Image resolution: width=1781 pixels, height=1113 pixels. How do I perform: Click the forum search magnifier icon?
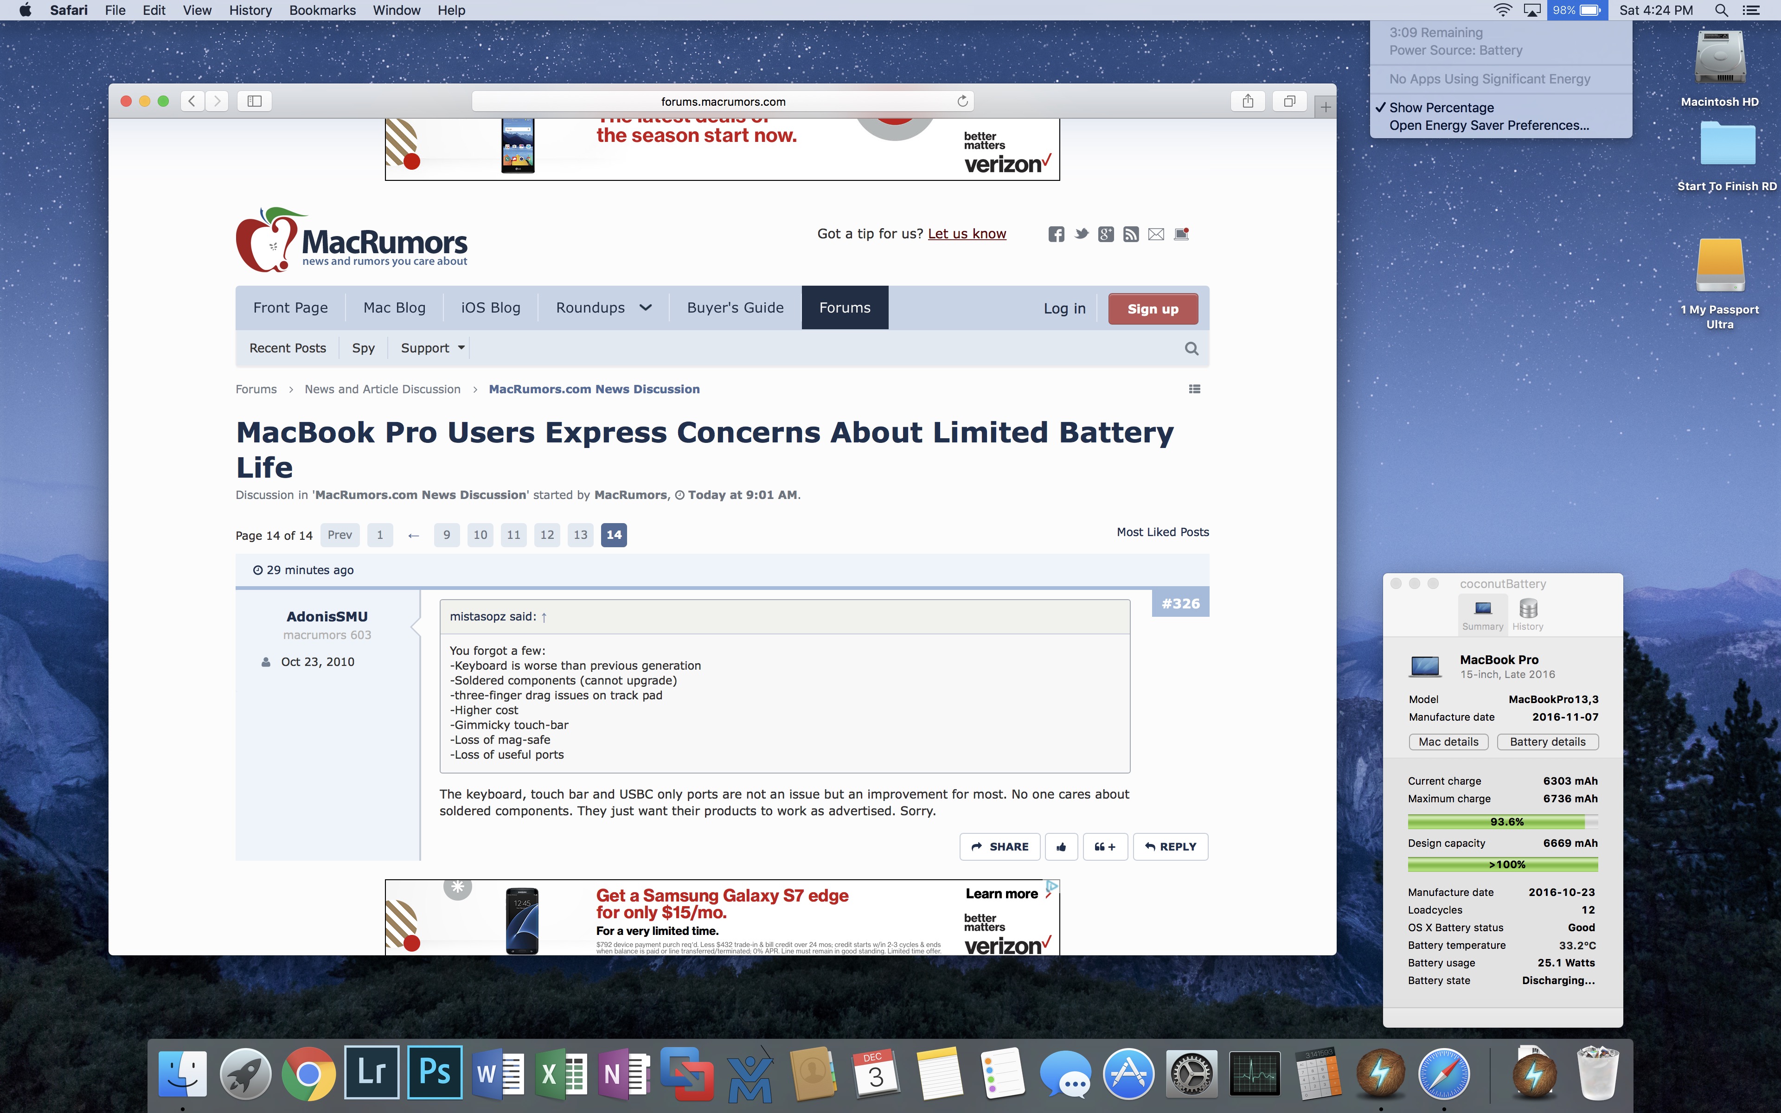pyautogui.click(x=1192, y=348)
